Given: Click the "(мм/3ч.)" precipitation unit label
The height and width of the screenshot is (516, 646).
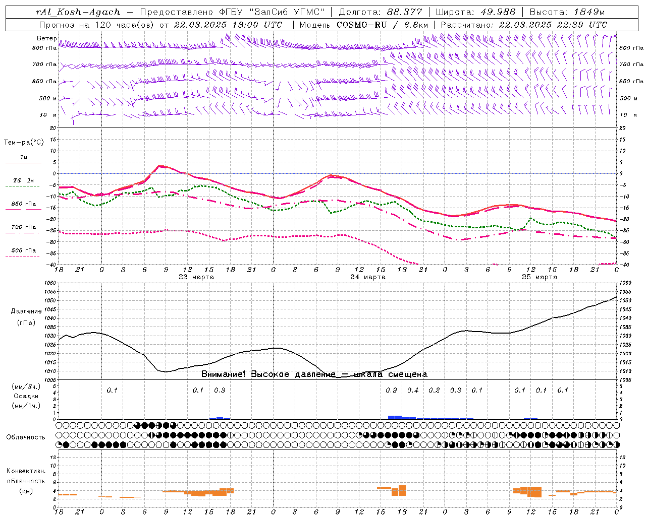Looking at the screenshot, I should click(26, 386).
